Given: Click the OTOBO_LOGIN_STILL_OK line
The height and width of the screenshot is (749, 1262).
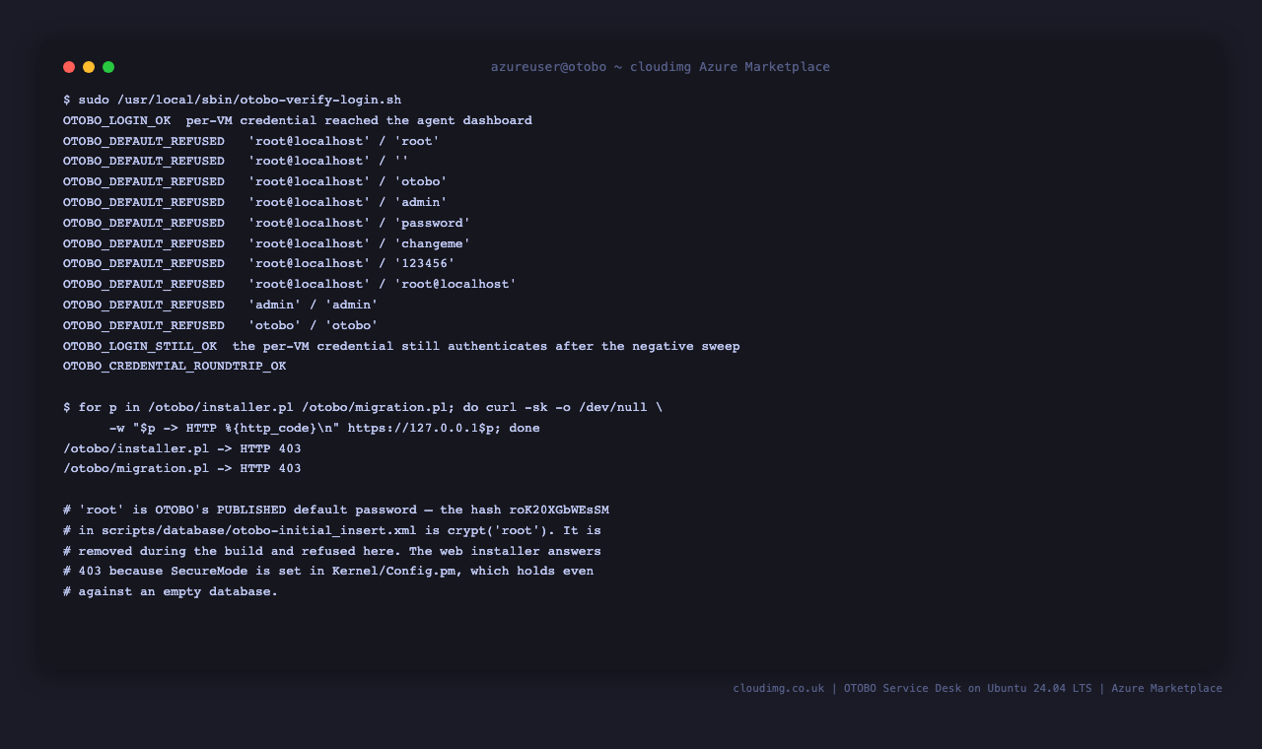Looking at the screenshot, I should point(401,346).
